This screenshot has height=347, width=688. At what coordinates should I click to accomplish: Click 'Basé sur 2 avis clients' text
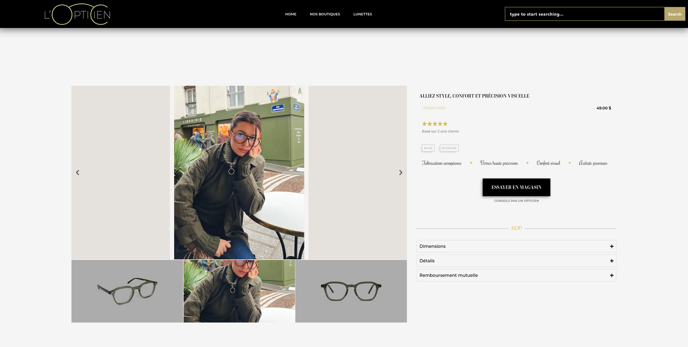440,132
